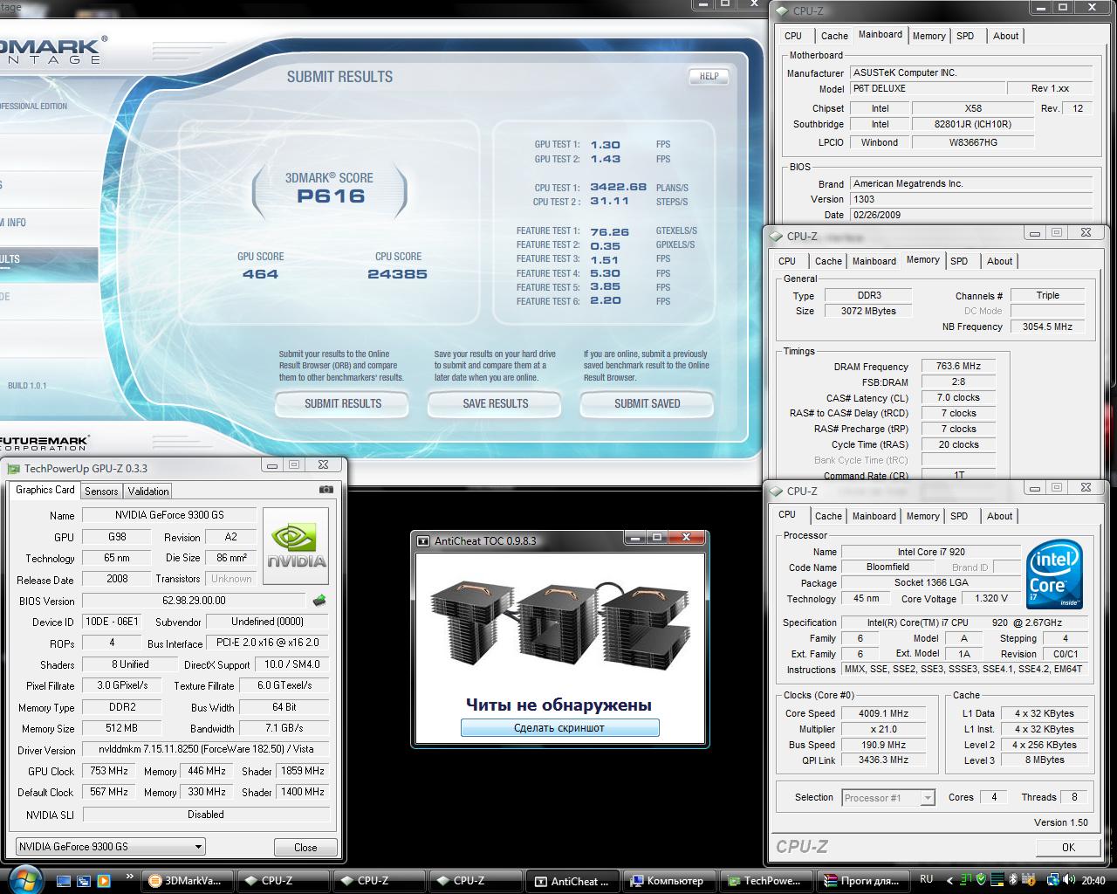
Task: Click the BIOS save chip icon in GPU-Z
Action: tap(319, 601)
